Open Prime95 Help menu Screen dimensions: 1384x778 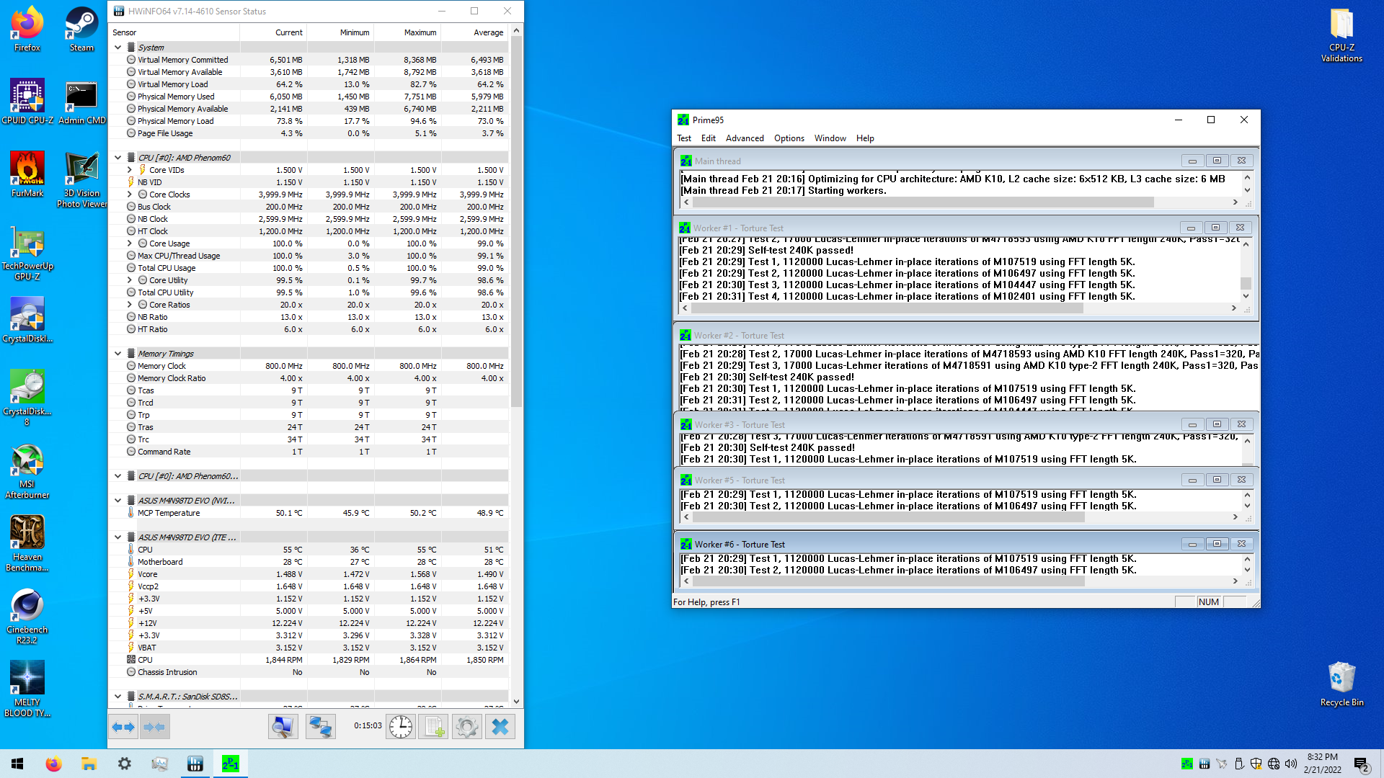[x=865, y=138]
